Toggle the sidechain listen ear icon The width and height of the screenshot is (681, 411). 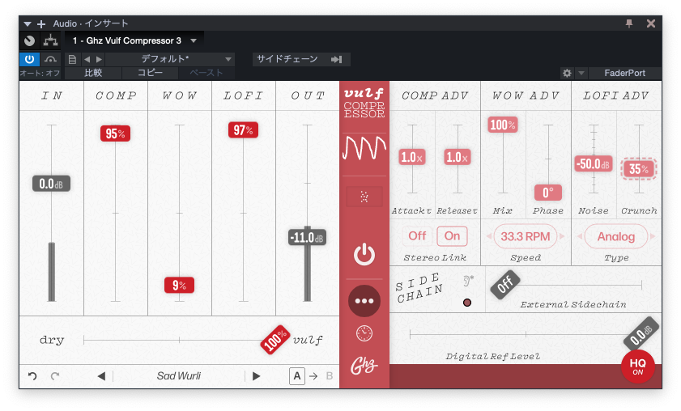pyautogui.click(x=468, y=281)
